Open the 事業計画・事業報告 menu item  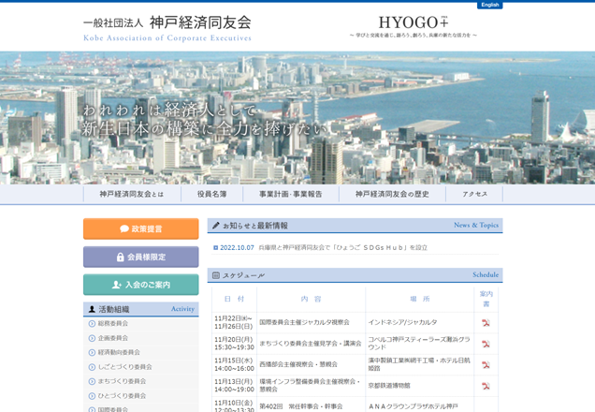291,194
